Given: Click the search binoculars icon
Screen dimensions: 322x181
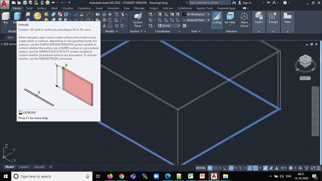Looking at the screenshot, I should coord(234,3).
